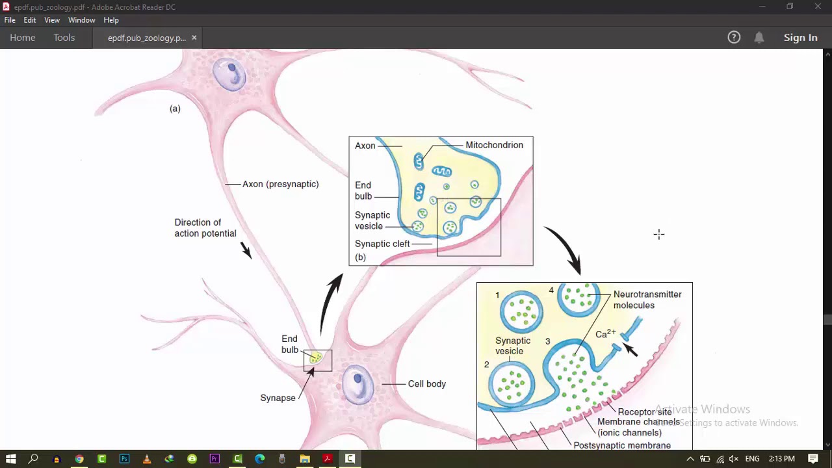This screenshot has width=832, height=468.
Task: Open the notifications bell in Acrobat
Action: [x=759, y=38]
